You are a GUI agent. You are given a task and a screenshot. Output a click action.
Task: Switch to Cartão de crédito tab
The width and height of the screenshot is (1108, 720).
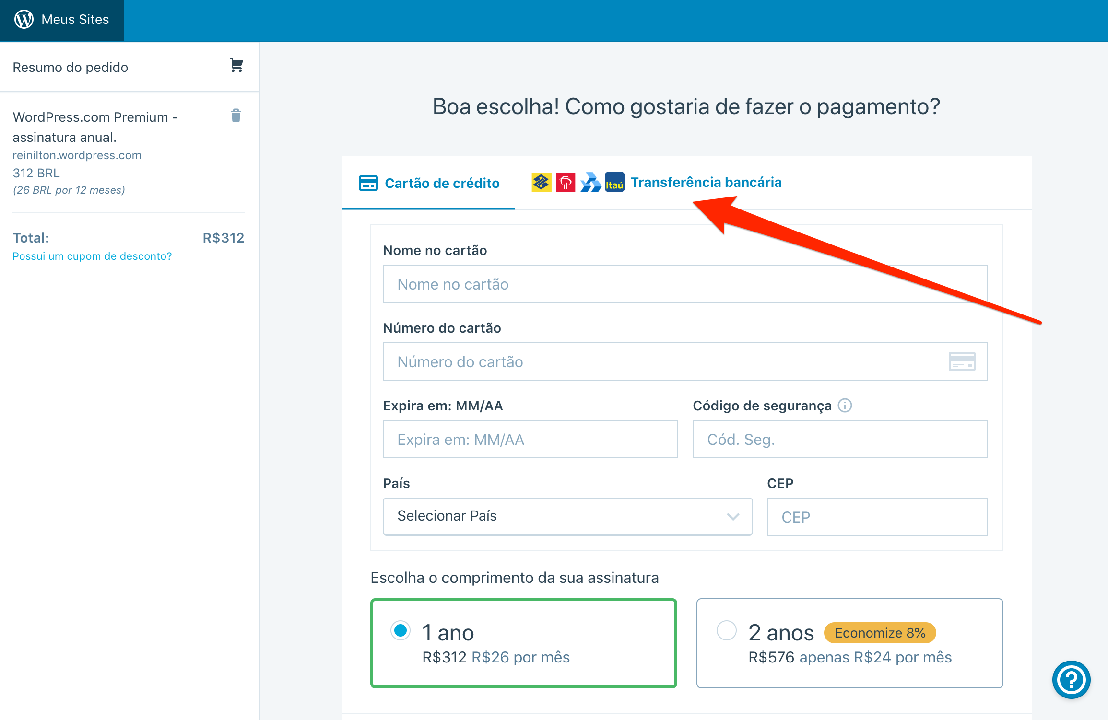pyautogui.click(x=441, y=183)
